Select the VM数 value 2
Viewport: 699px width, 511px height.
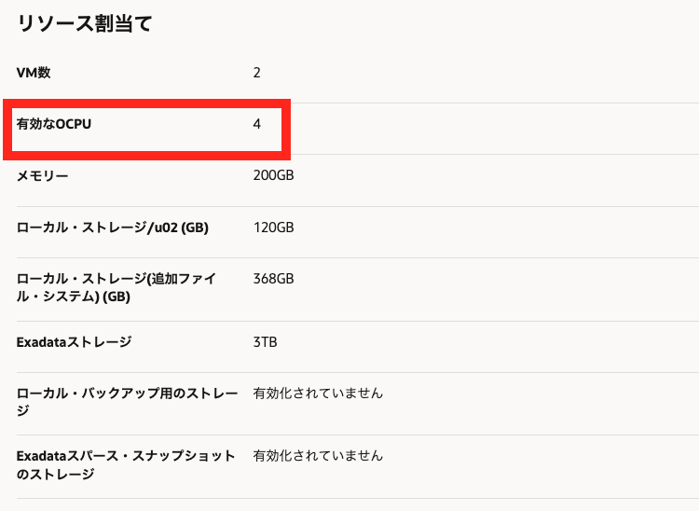point(257,72)
